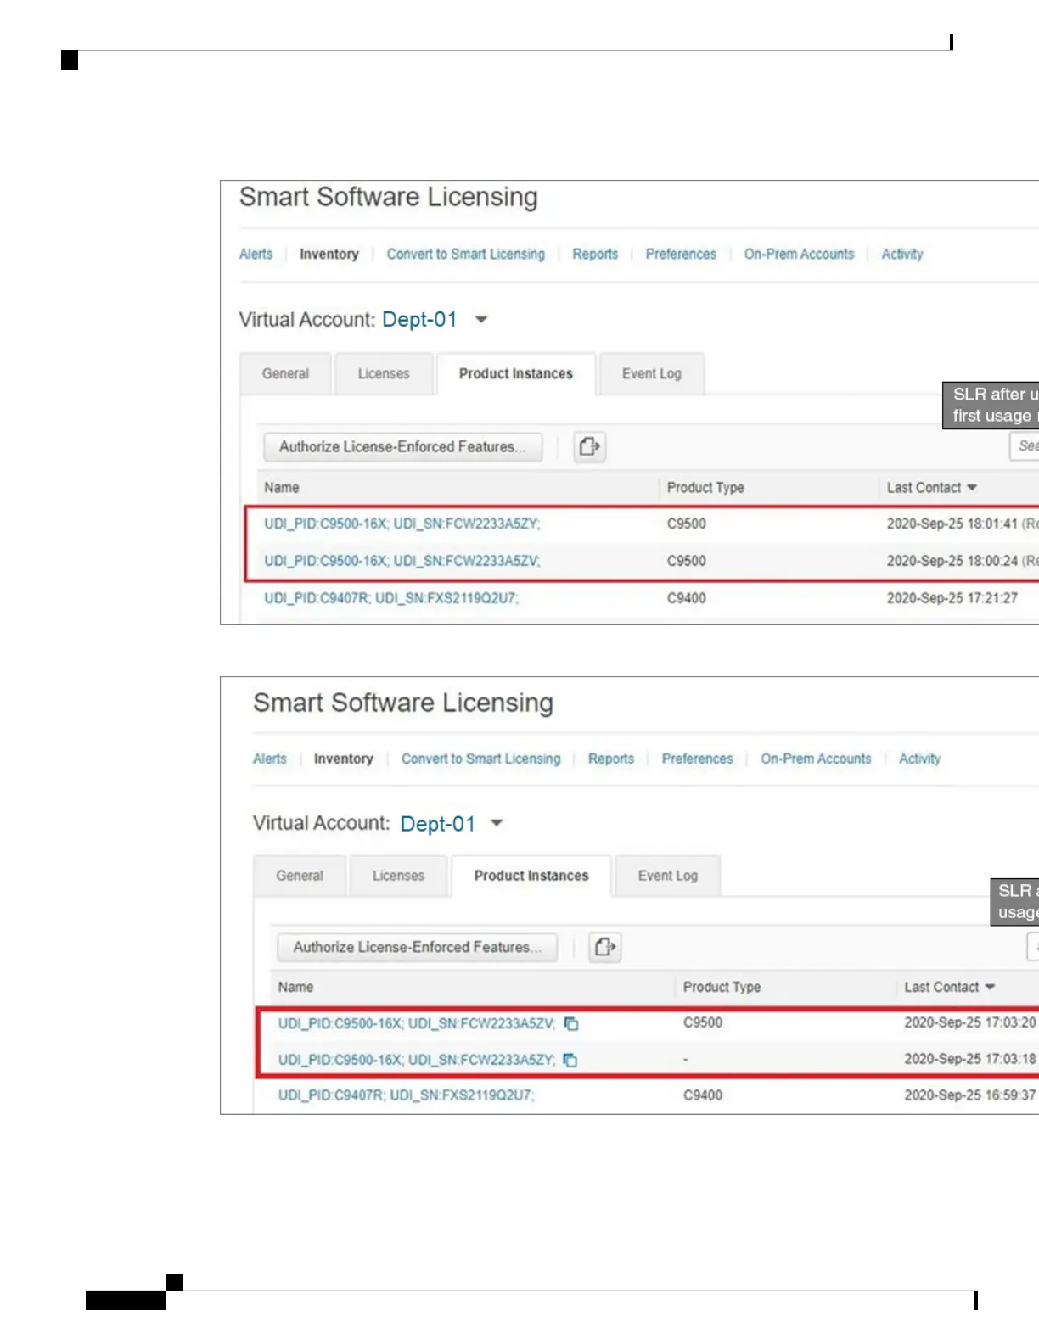Switch to General tab in upper panel
Screen dimensions: 1039x1344
[x=285, y=374]
